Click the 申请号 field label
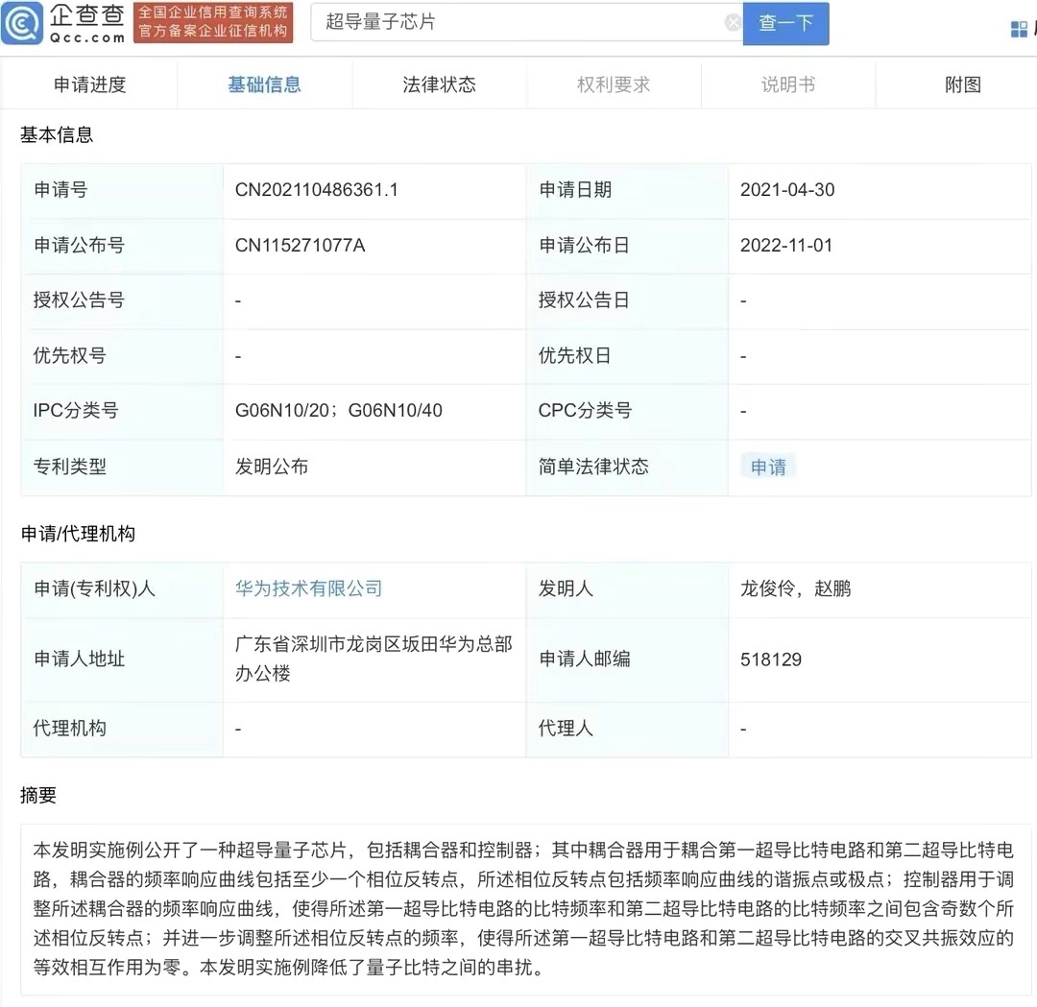The height and width of the screenshot is (1007, 1037). pos(60,190)
